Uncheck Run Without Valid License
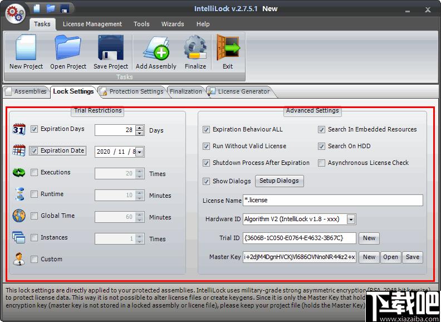This screenshot has height=322, width=441. tap(206, 146)
